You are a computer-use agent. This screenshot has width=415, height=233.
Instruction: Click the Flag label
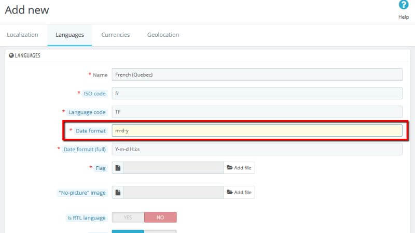(x=101, y=168)
